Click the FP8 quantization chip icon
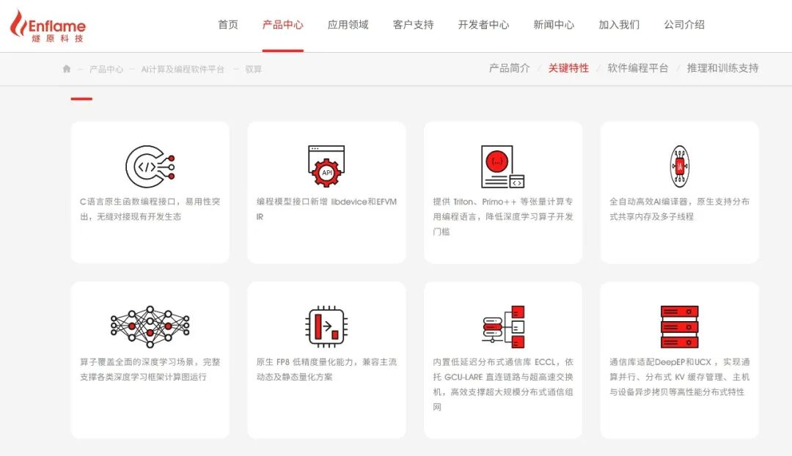 pyautogui.click(x=326, y=327)
